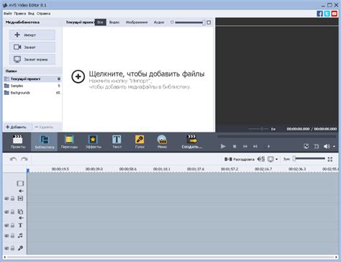This screenshot has width=341, height=262.
Task: Open the Файл menu
Action: click(8, 14)
